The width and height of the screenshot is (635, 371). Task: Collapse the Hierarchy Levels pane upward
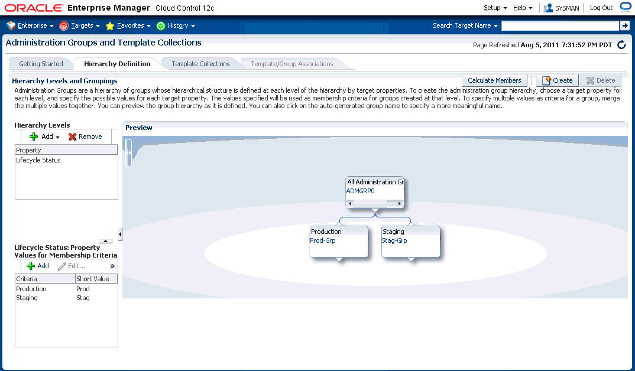(105, 241)
